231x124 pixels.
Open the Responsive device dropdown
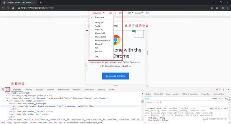pos(98,13)
